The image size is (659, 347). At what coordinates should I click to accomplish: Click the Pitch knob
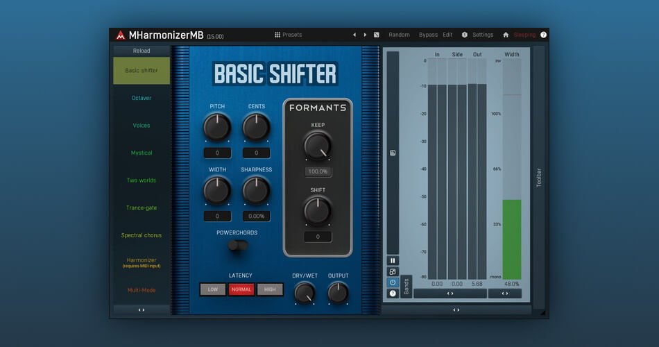[217, 127]
